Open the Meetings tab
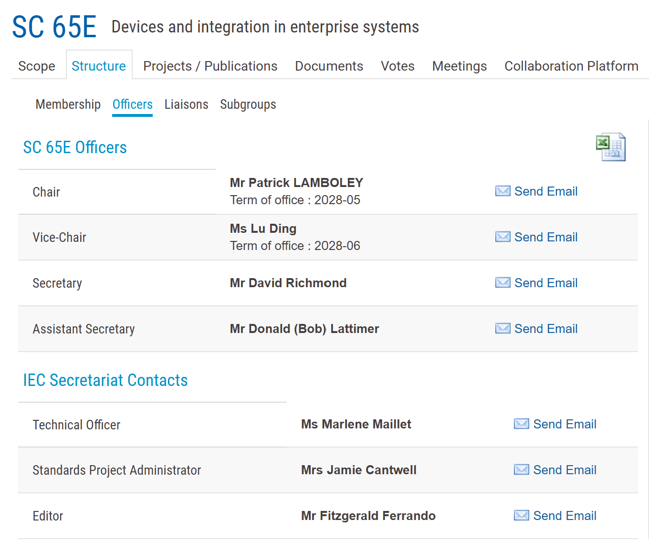Image resolution: width=649 pixels, height=541 pixels. [x=459, y=66]
